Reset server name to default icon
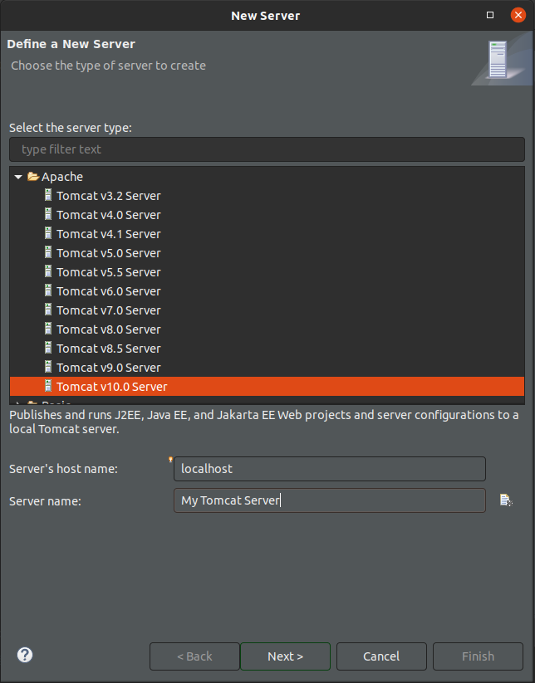The image size is (535, 683). 506,500
